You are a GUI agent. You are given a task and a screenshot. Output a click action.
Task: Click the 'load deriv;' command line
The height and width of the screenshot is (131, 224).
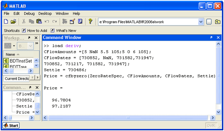(x=62, y=46)
